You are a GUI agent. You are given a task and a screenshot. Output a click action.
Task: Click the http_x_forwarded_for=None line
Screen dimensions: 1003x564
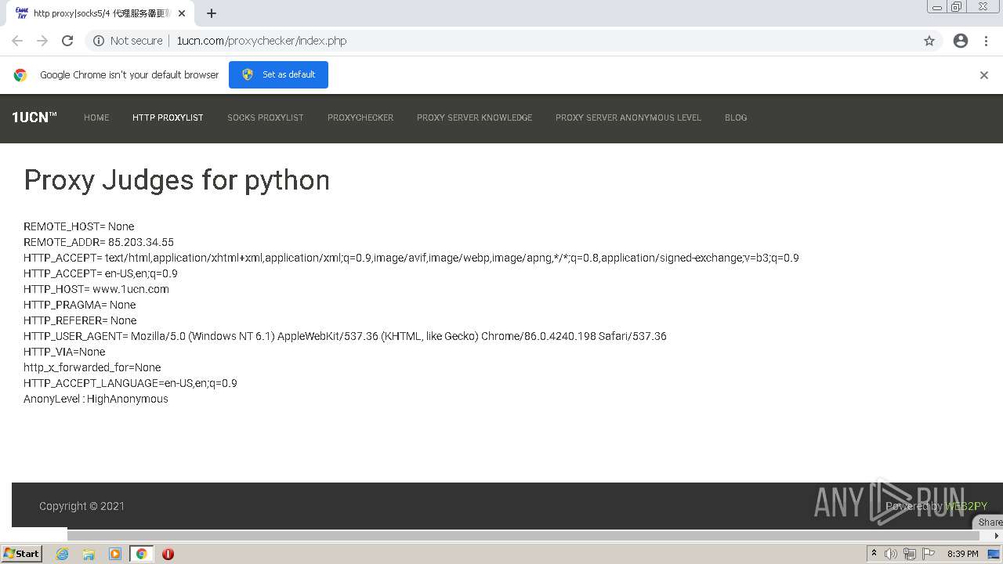(x=92, y=367)
